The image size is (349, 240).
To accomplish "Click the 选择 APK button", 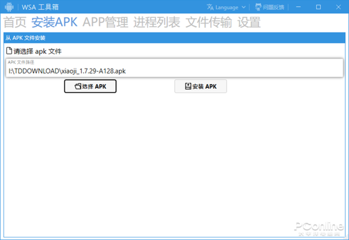I will (90, 86).
